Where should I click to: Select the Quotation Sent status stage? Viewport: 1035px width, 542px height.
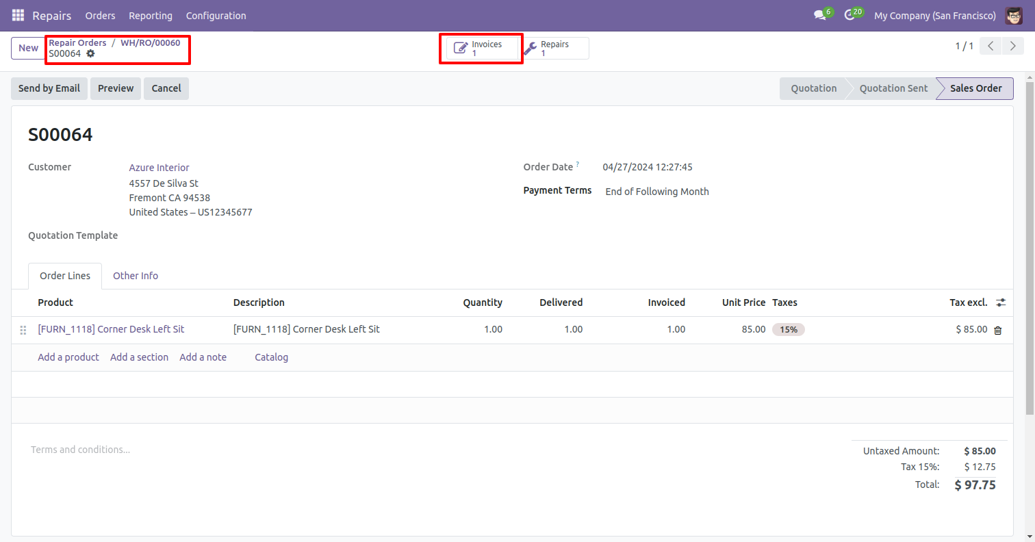point(893,88)
